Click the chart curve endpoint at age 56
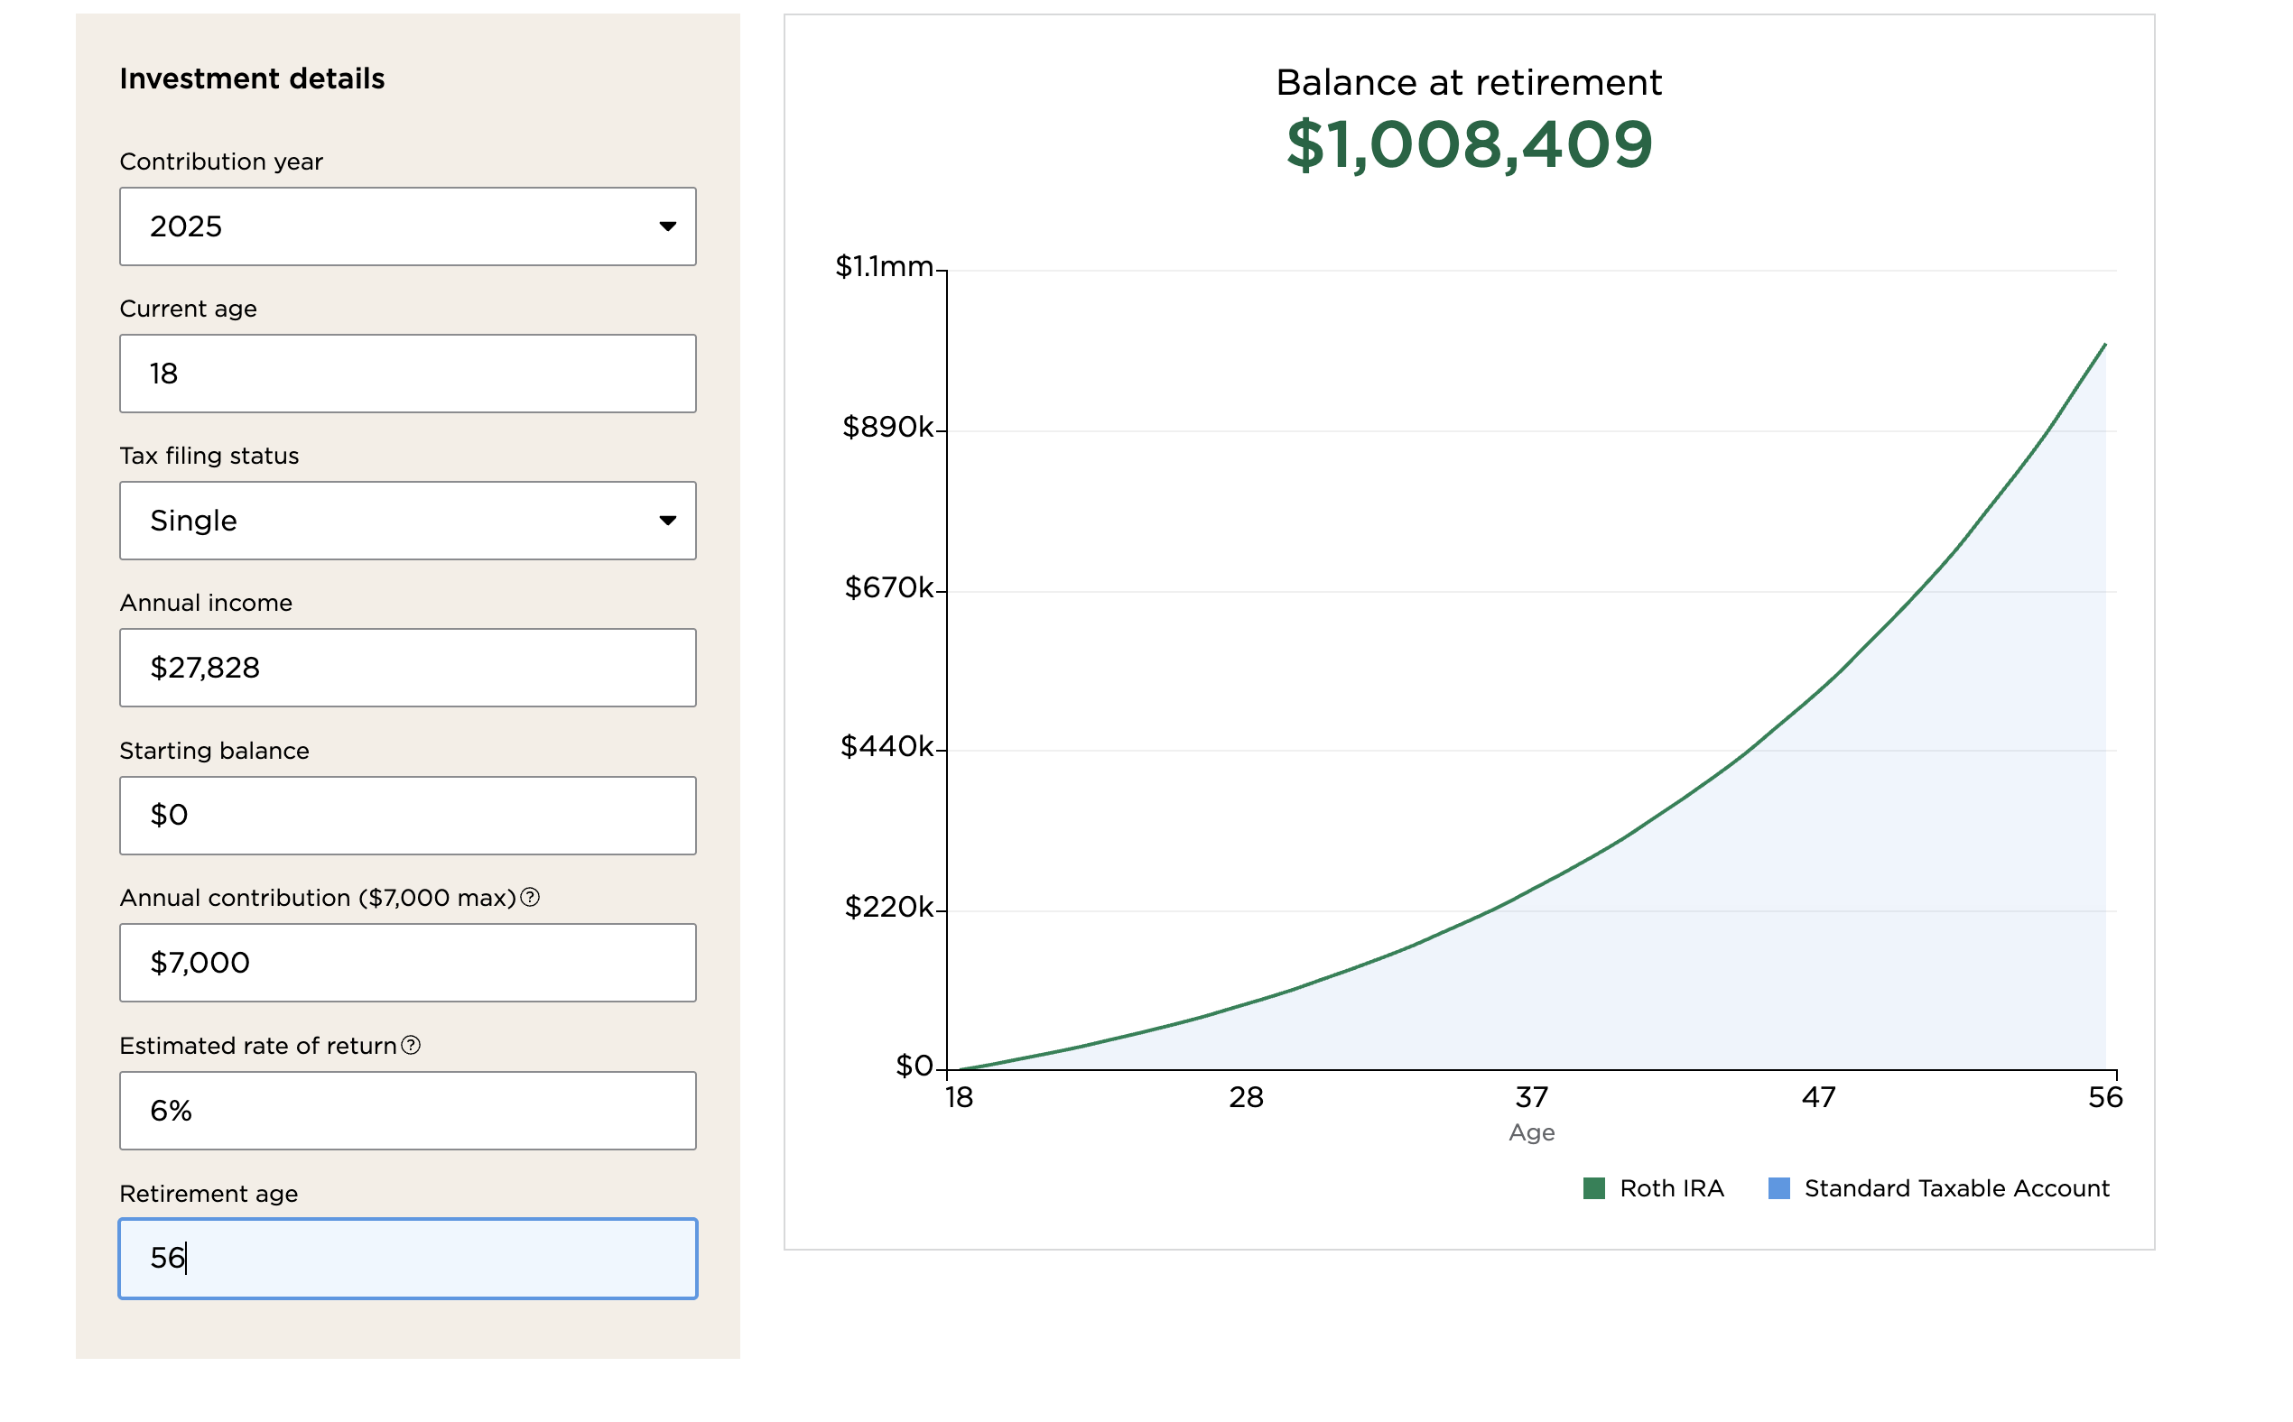This screenshot has width=2293, height=1422. point(2104,346)
